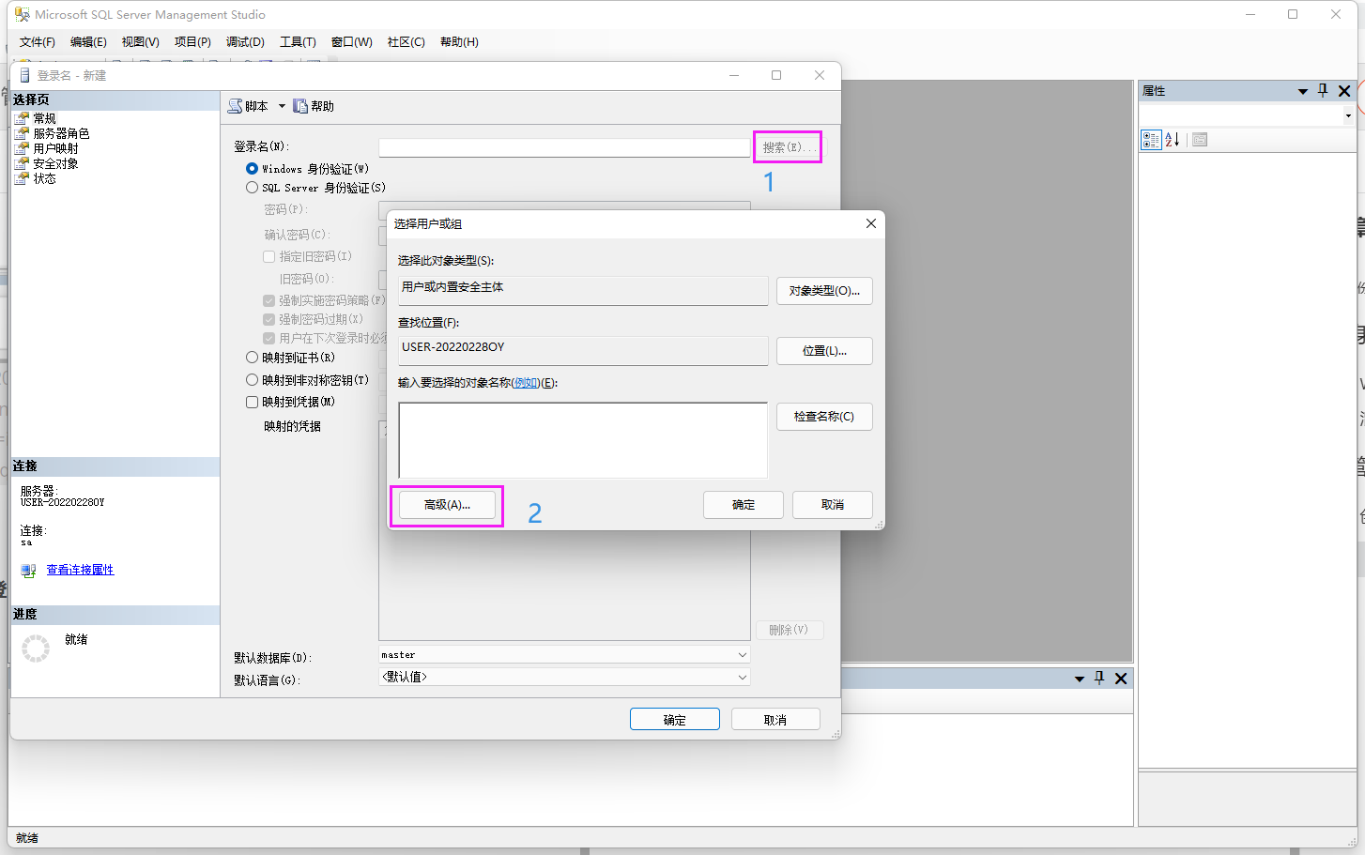Click 搜索(E)... button next to login name
The height and width of the screenshot is (855, 1365).
click(x=789, y=147)
